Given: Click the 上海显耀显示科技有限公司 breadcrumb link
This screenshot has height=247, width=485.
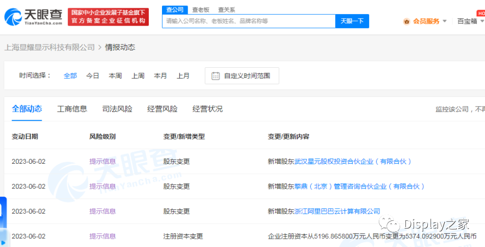Looking at the screenshot, I should click(49, 47).
